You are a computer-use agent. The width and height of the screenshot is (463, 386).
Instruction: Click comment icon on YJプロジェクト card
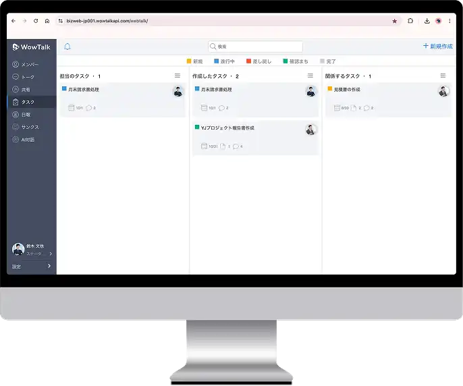tap(236, 146)
